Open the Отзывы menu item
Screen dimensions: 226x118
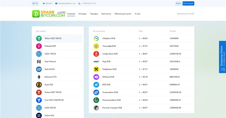coord(82,14)
